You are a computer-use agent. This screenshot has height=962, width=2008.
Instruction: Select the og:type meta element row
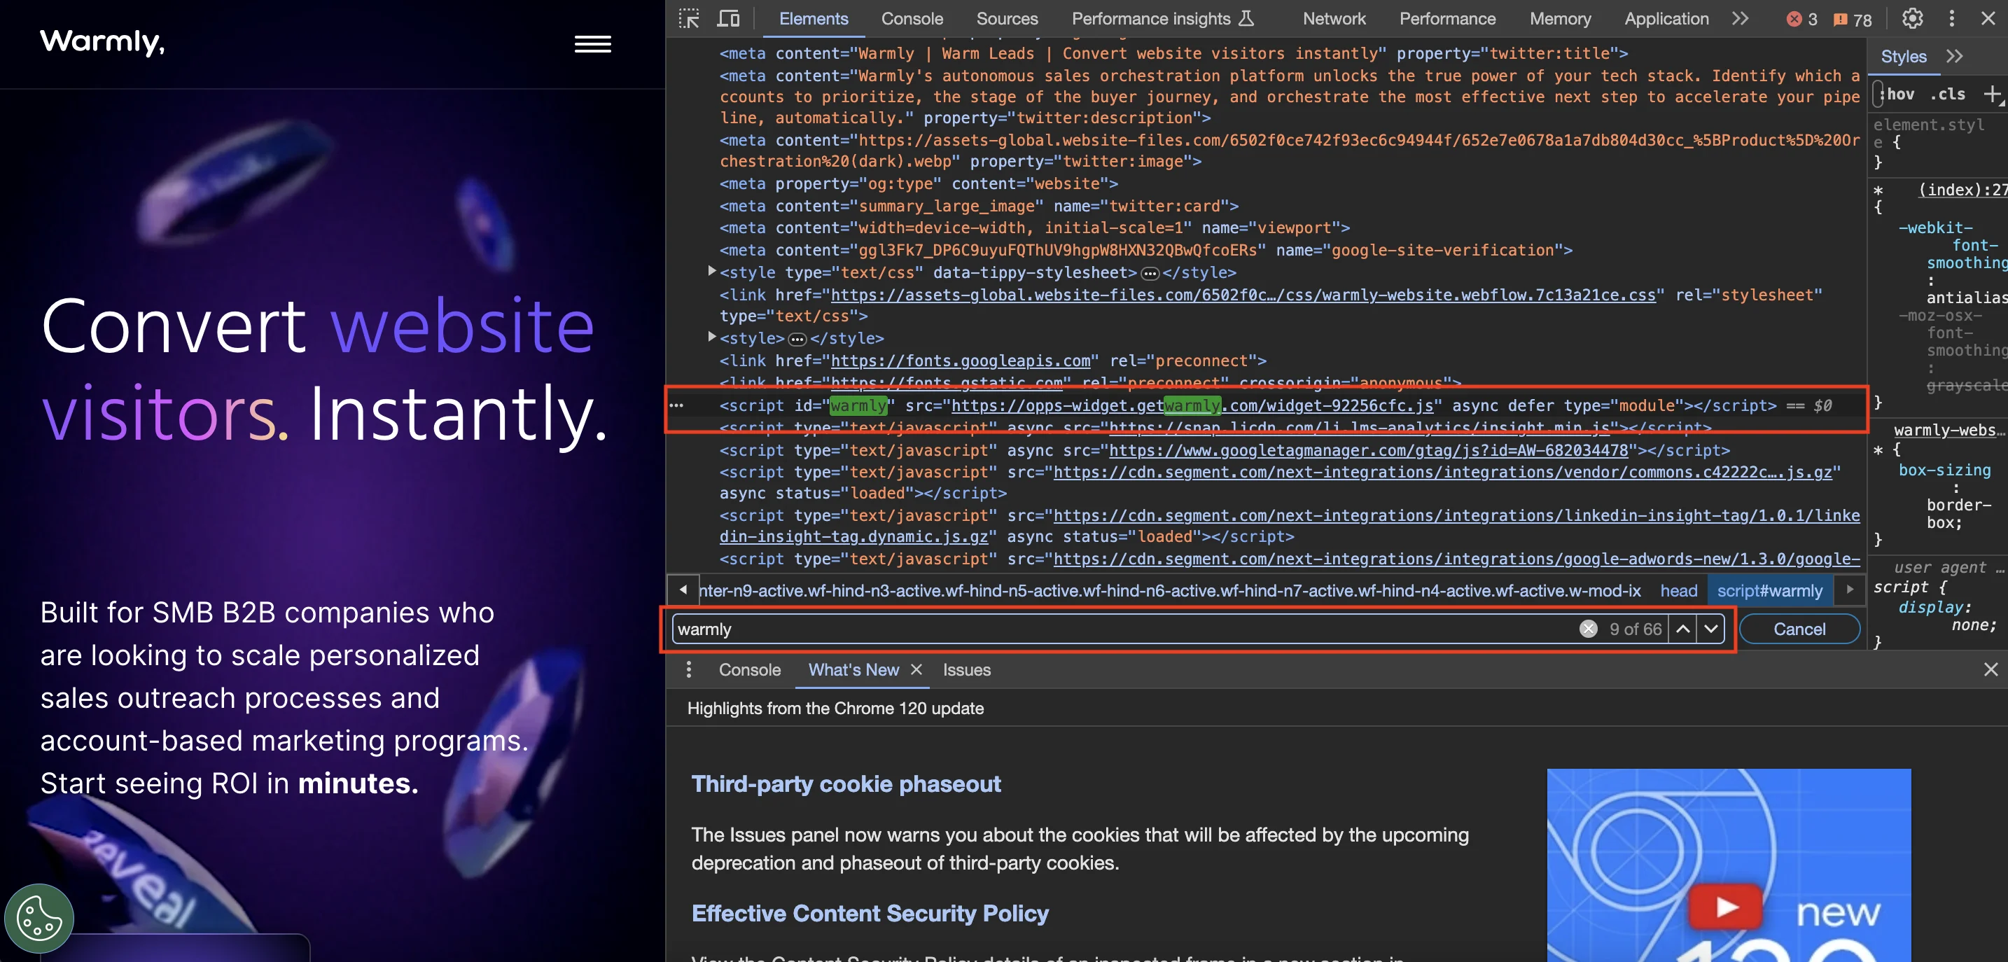coord(919,184)
